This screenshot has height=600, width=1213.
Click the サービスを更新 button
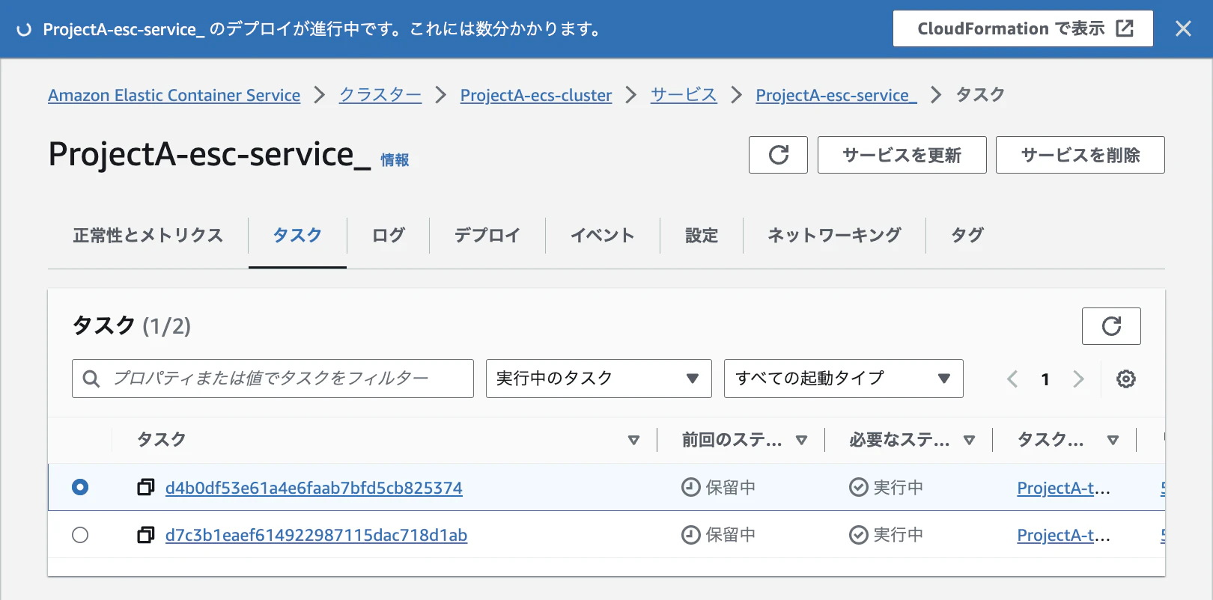point(902,155)
